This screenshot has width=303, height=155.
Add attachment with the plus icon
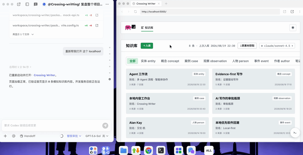(x=5, y=136)
